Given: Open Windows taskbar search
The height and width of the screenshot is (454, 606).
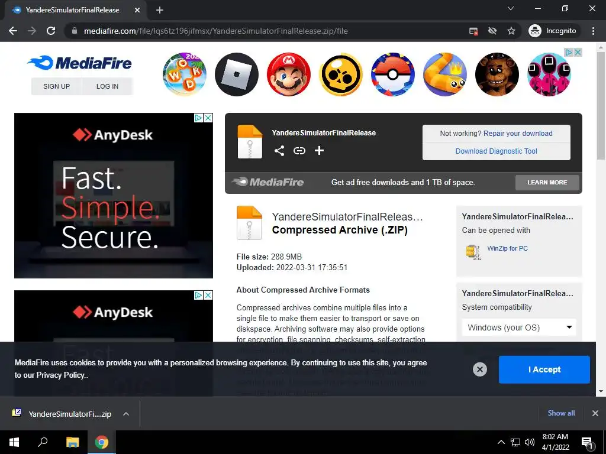Looking at the screenshot, I should tap(43, 442).
